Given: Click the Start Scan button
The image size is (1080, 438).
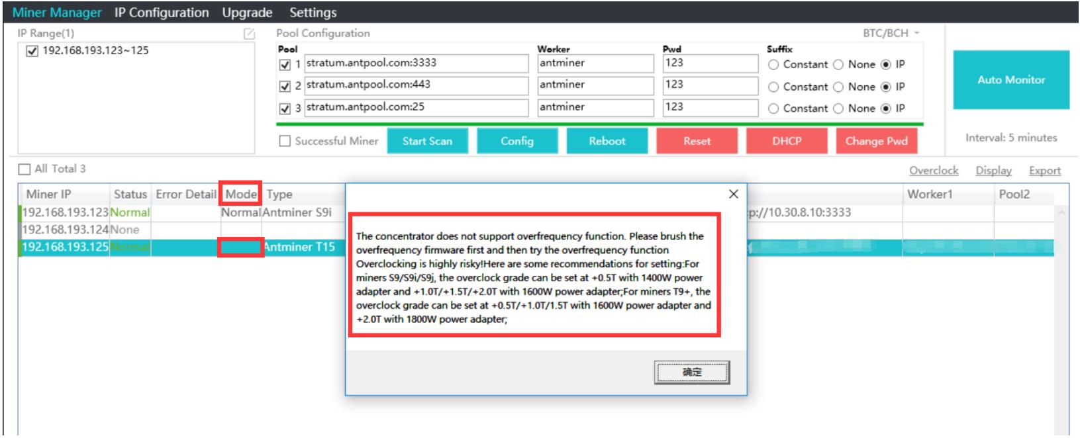Looking at the screenshot, I should (x=427, y=141).
